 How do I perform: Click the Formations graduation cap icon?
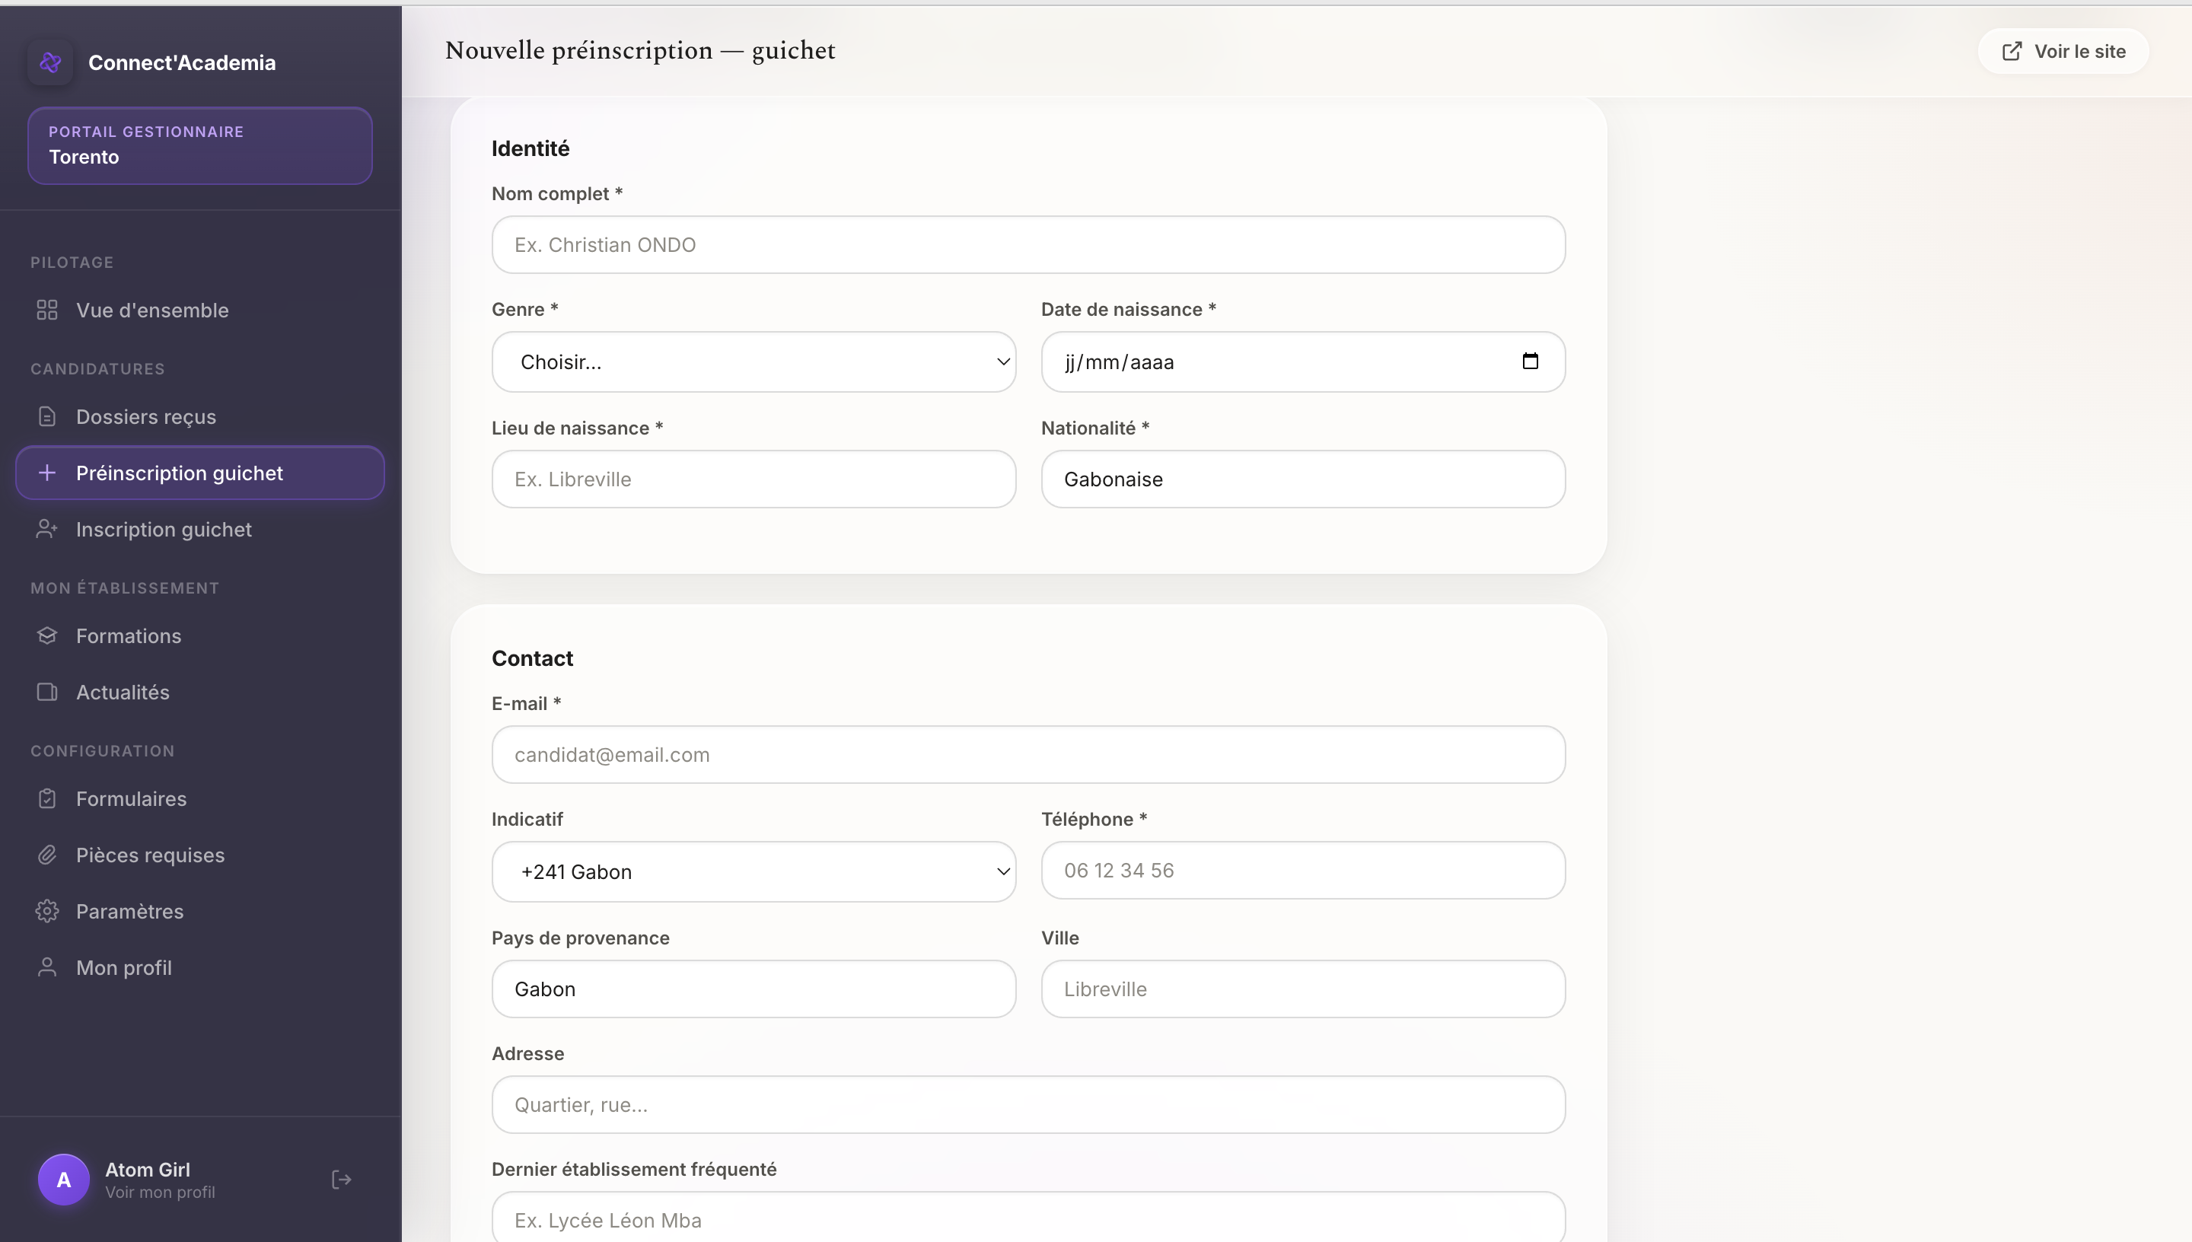(47, 635)
